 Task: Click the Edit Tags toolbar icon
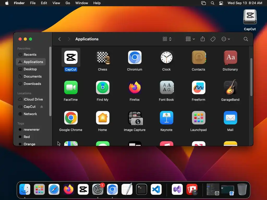pyautogui.click(x=213, y=39)
